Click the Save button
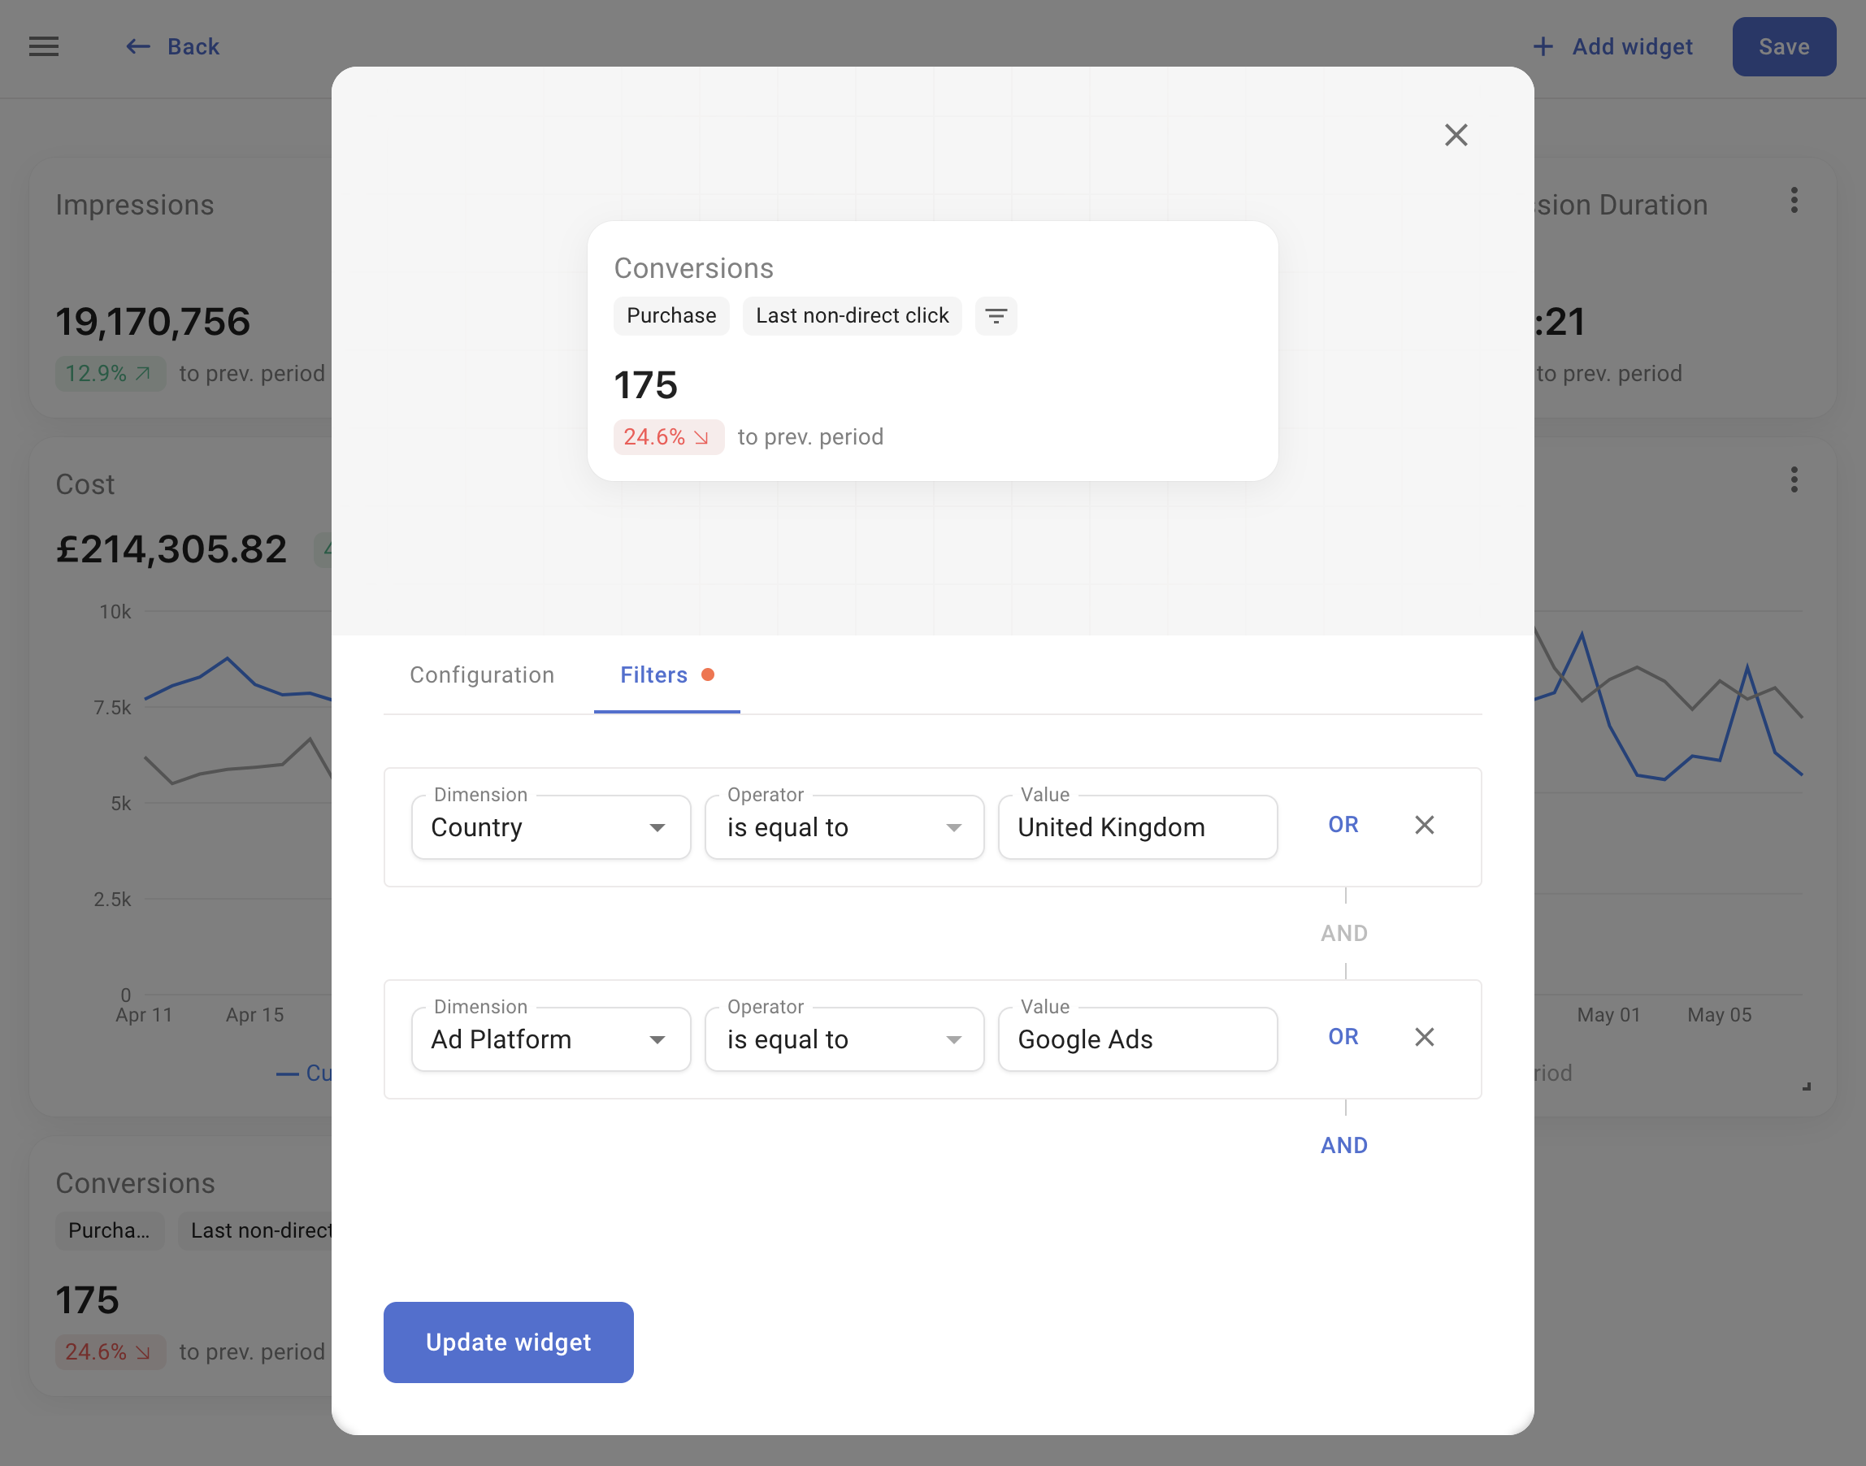The height and width of the screenshot is (1466, 1866). click(x=1784, y=46)
